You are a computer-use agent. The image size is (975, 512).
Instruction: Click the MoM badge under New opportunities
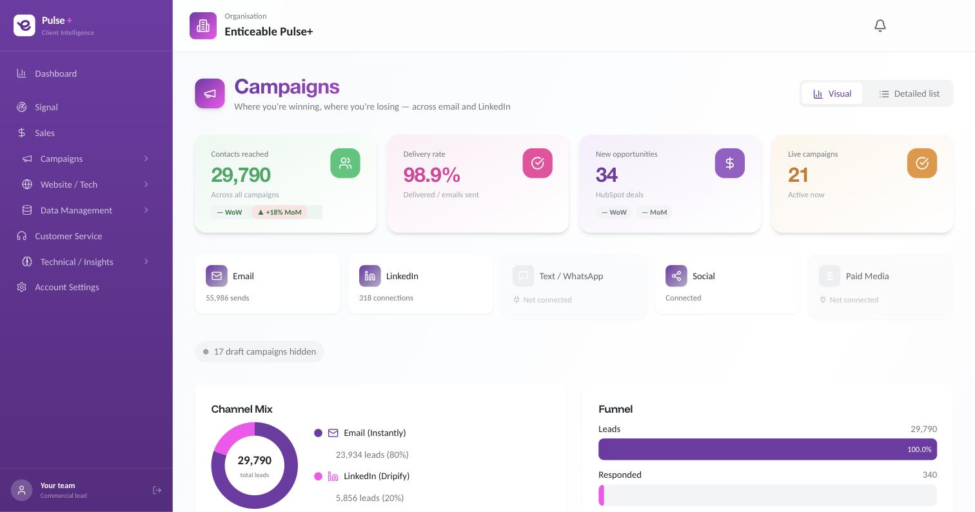coord(654,212)
